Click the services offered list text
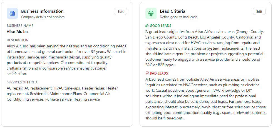Viewport: 273px width, 128px height. click(x=62, y=94)
